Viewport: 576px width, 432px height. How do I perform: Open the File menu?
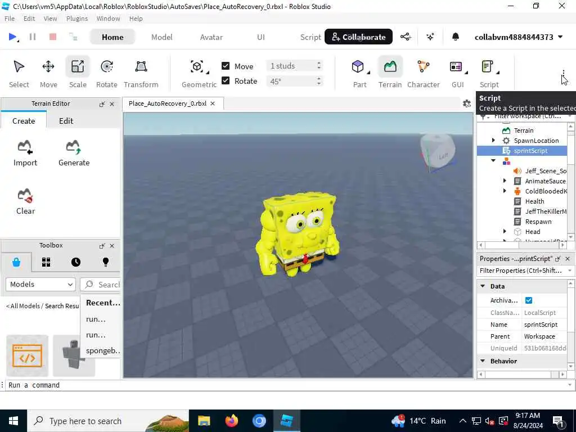(x=10, y=19)
